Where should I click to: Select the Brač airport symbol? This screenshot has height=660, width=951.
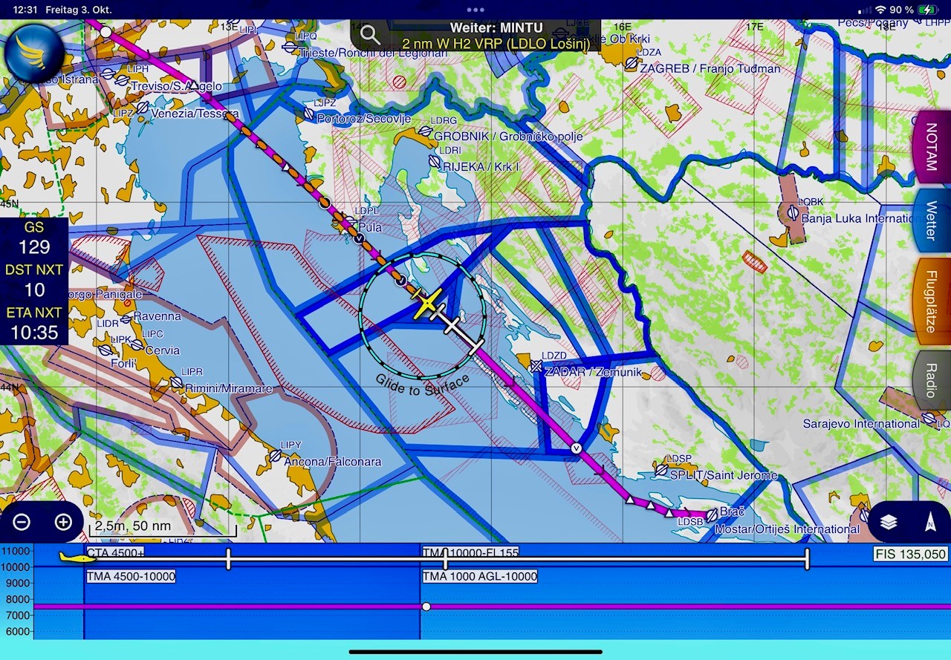click(x=711, y=514)
